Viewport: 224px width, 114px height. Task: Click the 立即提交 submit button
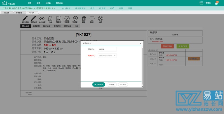tap(99, 85)
